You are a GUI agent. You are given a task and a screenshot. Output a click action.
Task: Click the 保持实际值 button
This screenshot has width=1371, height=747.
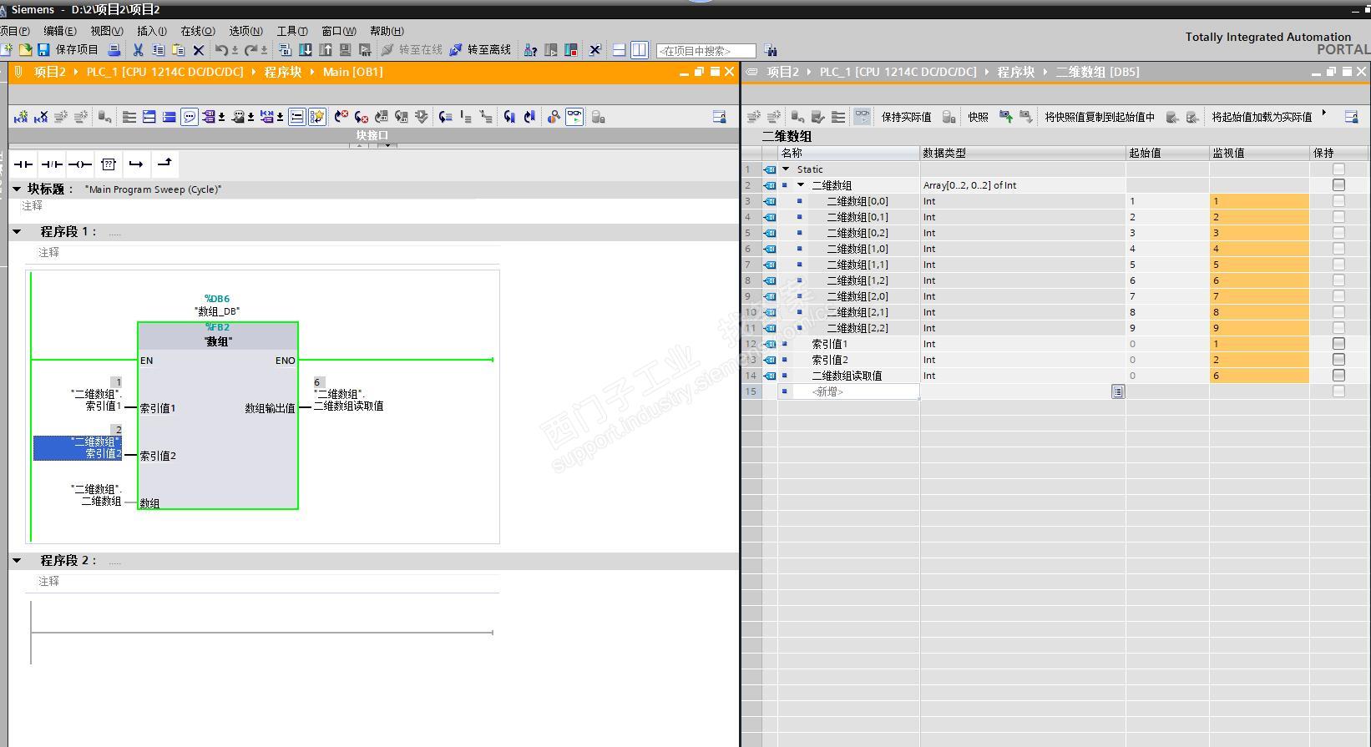click(x=906, y=117)
